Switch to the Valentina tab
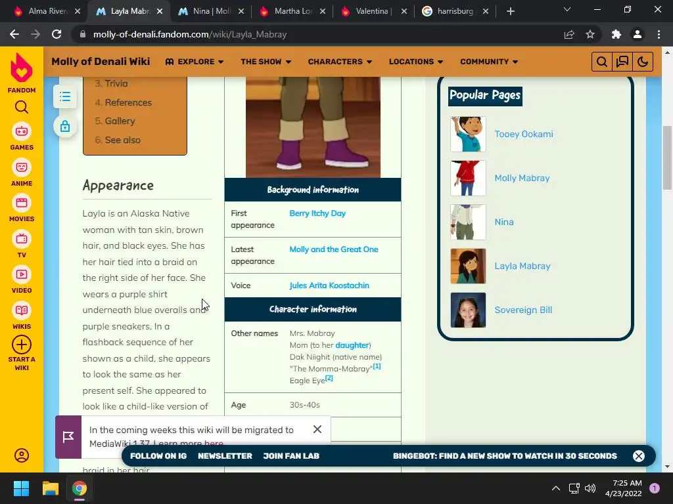This screenshot has width=673, height=504. 373,11
